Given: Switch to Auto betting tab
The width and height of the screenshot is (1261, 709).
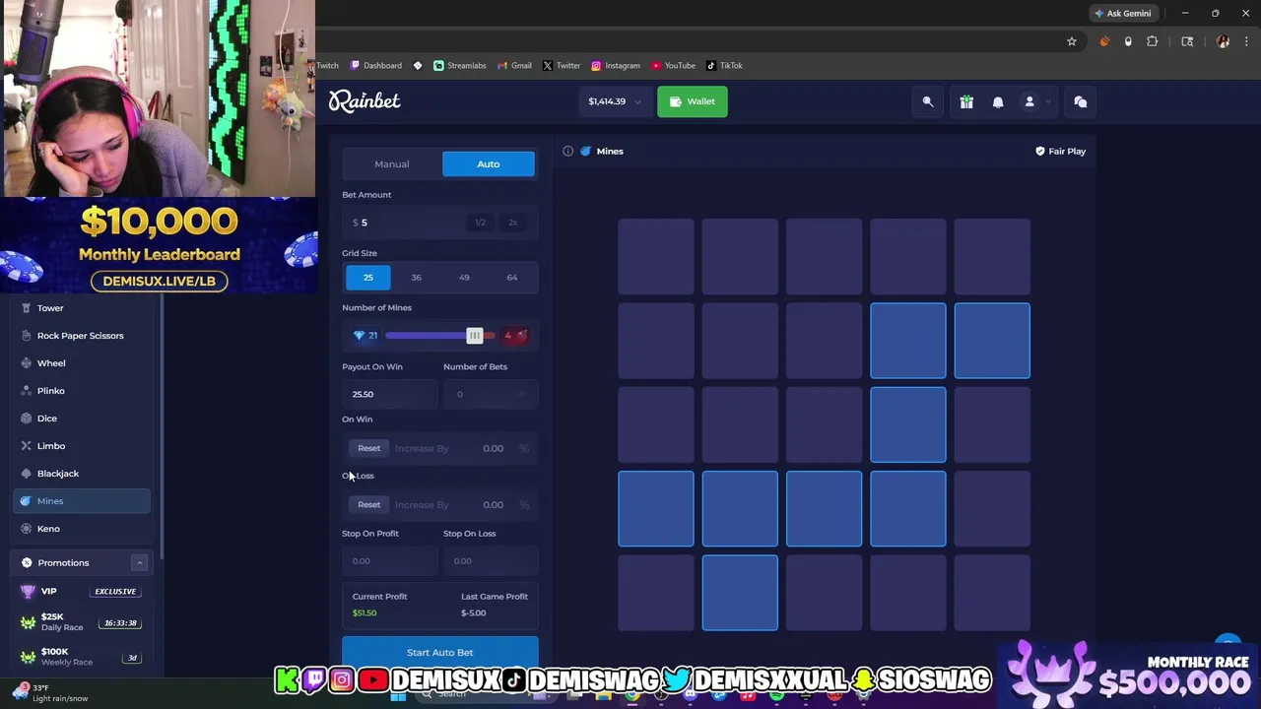Looking at the screenshot, I should 489,163.
